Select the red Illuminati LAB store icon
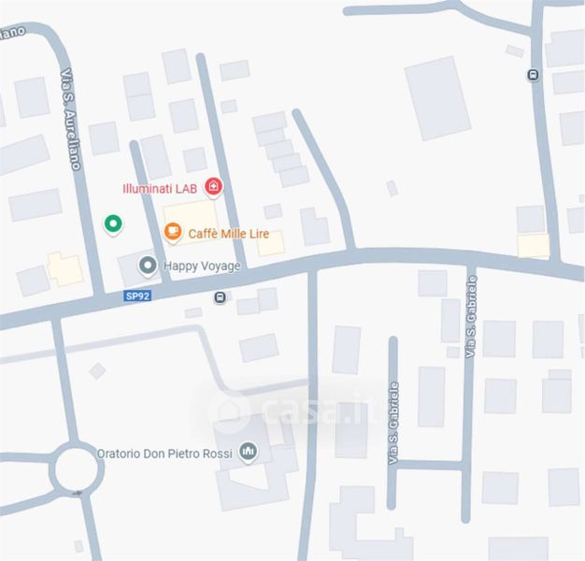The width and height of the screenshot is (585, 561). point(213,187)
